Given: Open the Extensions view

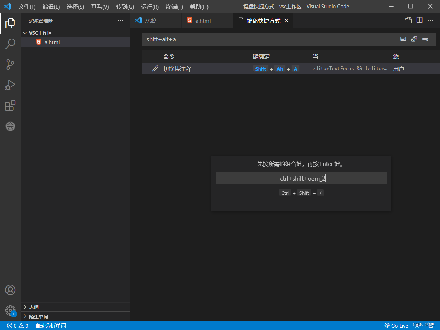Looking at the screenshot, I should pos(10,106).
